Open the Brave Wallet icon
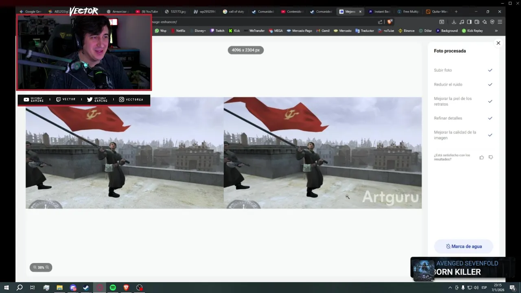The height and width of the screenshot is (293, 521). pos(477,22)
